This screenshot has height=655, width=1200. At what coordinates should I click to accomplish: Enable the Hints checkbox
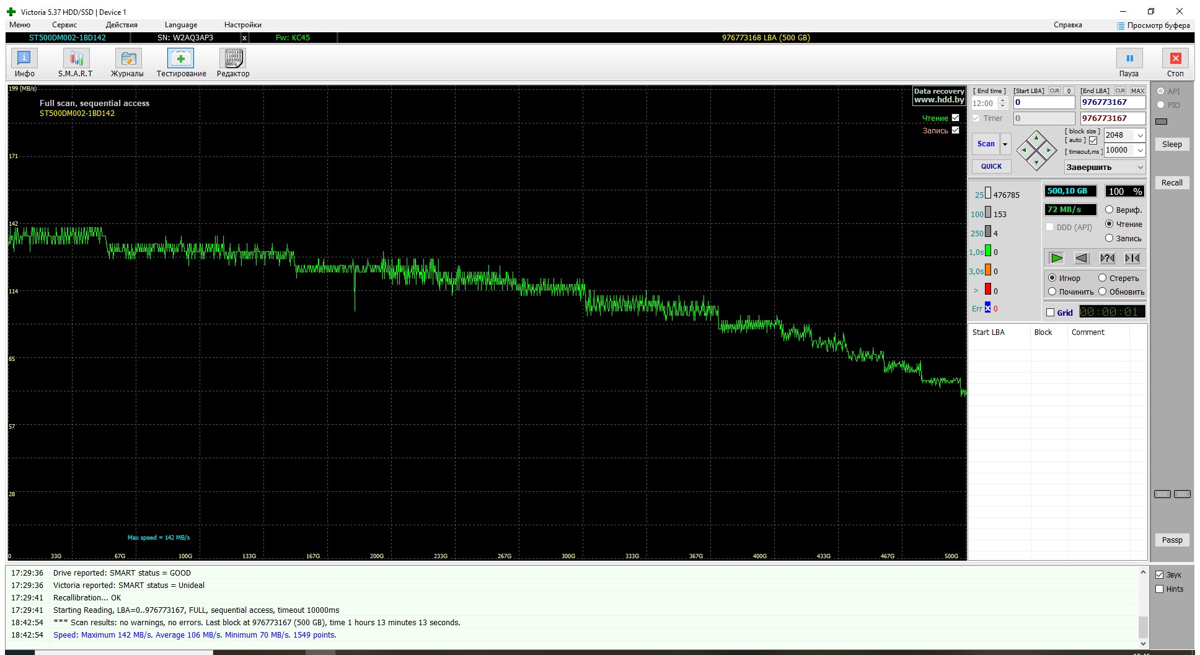pos(1159,589)
